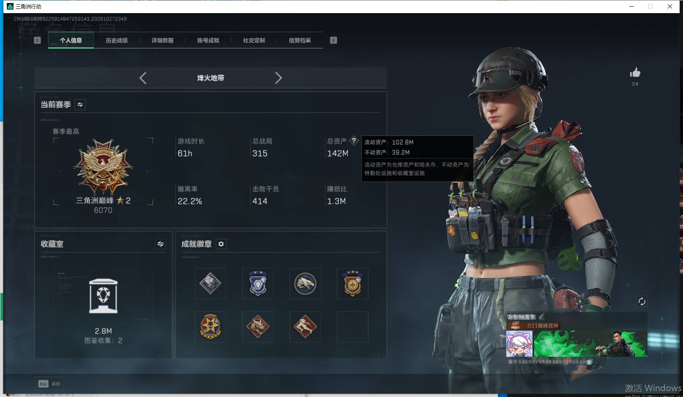Viewport: 683px width, 397px height.
Task: Click the 撤离率 value 22.2%
Action: click(190, 201)
